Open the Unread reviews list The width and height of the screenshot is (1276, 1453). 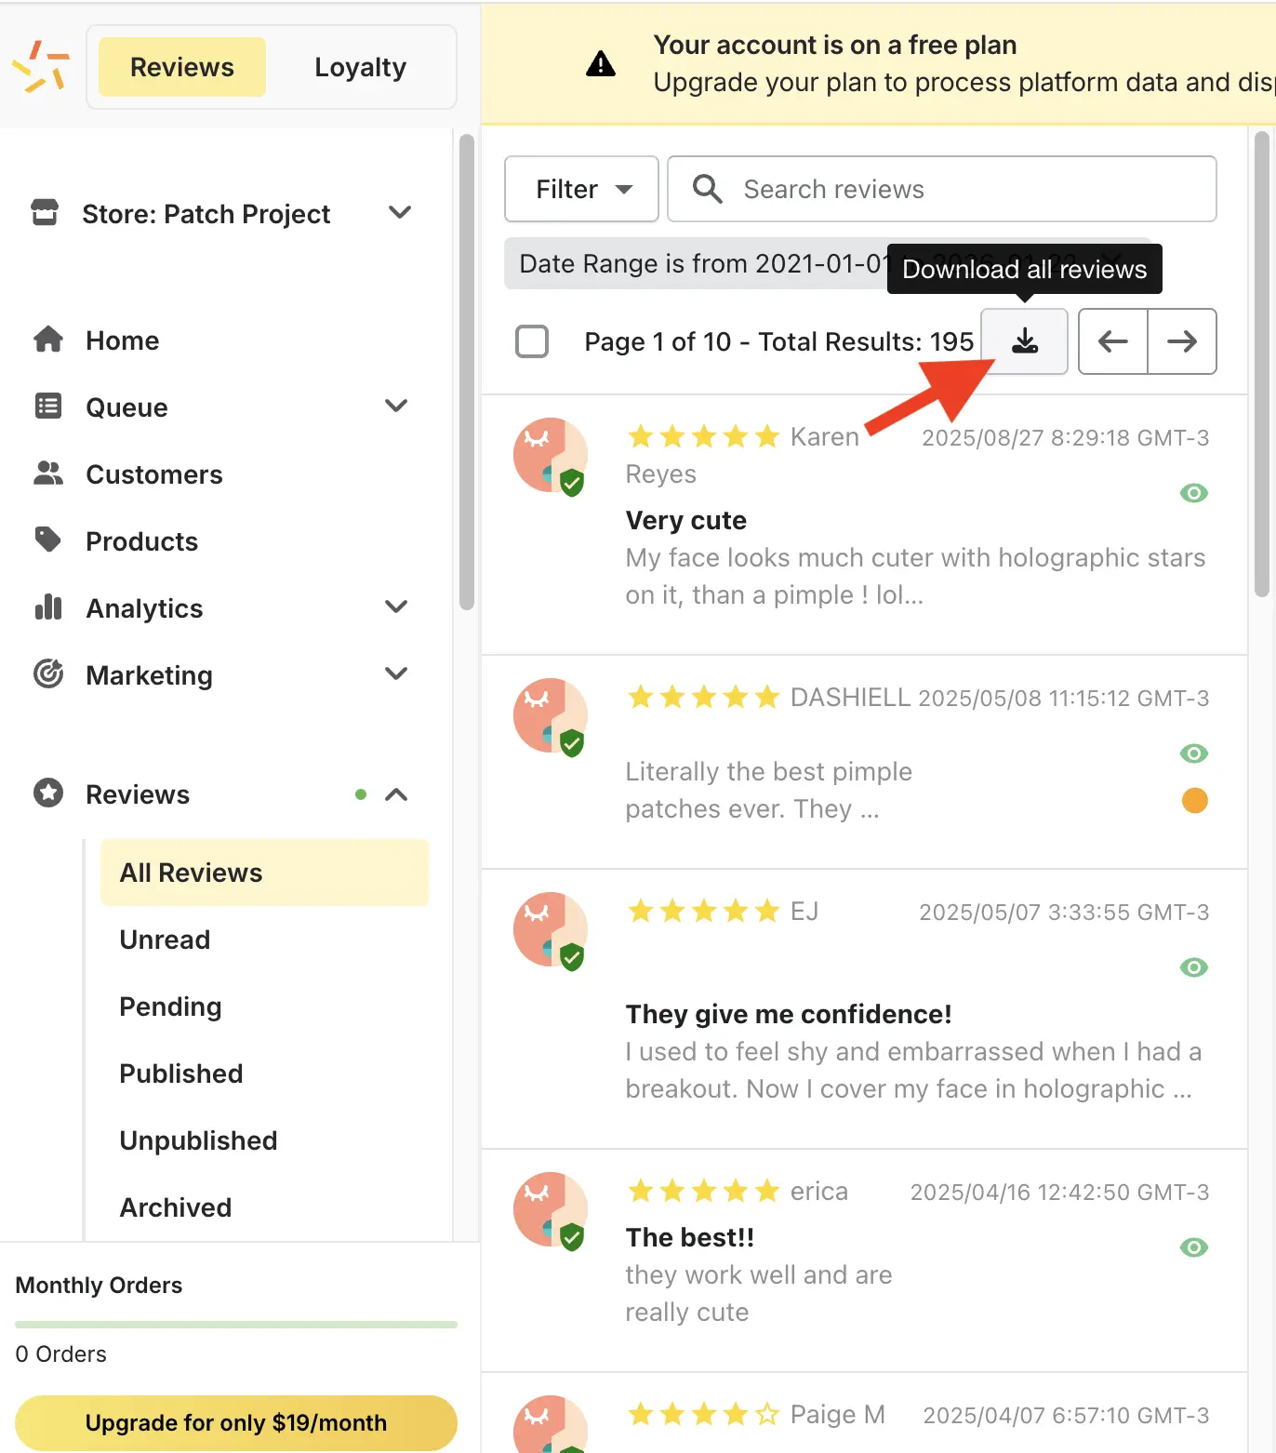165,940
